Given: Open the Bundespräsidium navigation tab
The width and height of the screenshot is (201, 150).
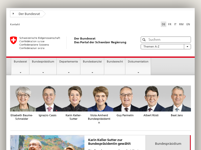Looking at the screenshot, I should 43,66.
